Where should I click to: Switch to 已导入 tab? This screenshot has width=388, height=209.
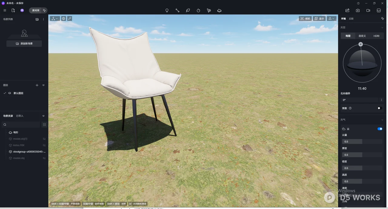click(x=20, y=116)
